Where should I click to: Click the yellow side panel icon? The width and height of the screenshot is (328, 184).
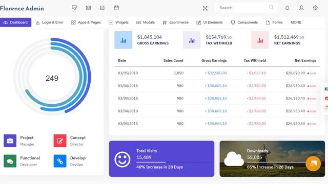(326, 108)
